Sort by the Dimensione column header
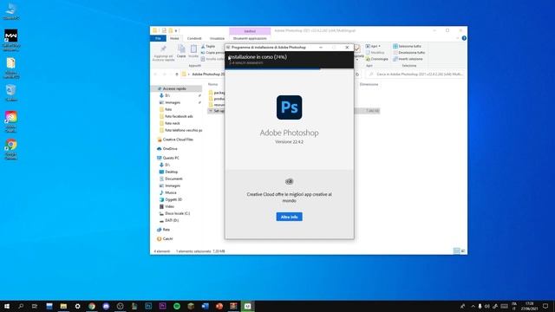The height and width of the screenshot is (312, 555). pos(369,84)
